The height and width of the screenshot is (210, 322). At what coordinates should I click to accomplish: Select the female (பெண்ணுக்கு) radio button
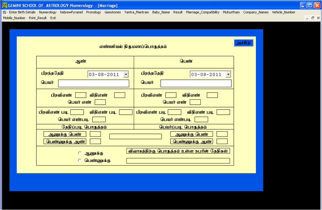80,160
